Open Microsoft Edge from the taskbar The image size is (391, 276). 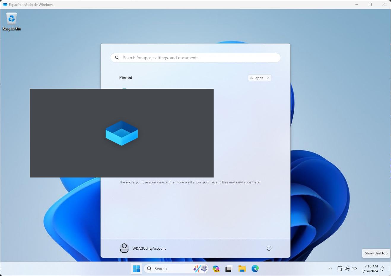pyautogui.click(x=255, y=269)
